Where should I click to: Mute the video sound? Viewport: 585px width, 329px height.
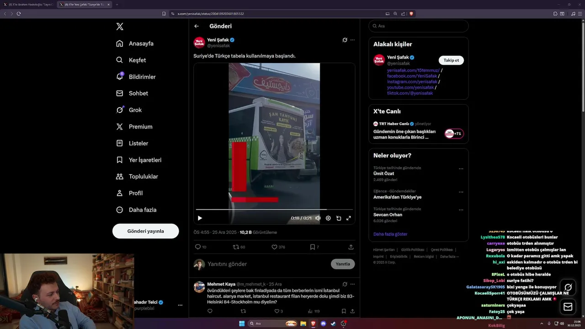click(x=318, y=218)
